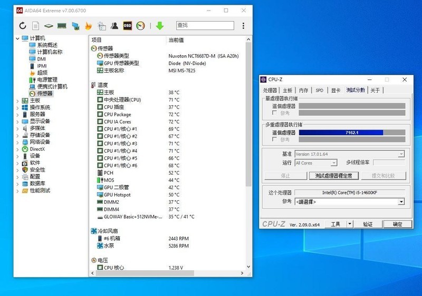The height and width of the screenshot is (296, 422).
Task: Click the 工具 button in CPU-Z
Action: click(335, 224)
